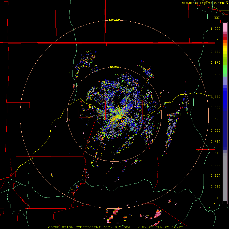Click the [CC] legend heading
229x229 pixels.
[217, 18]
